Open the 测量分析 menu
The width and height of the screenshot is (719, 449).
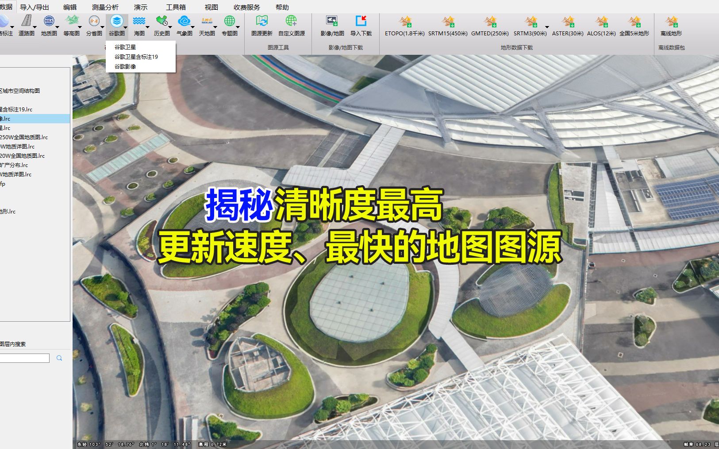coord(105,7)
